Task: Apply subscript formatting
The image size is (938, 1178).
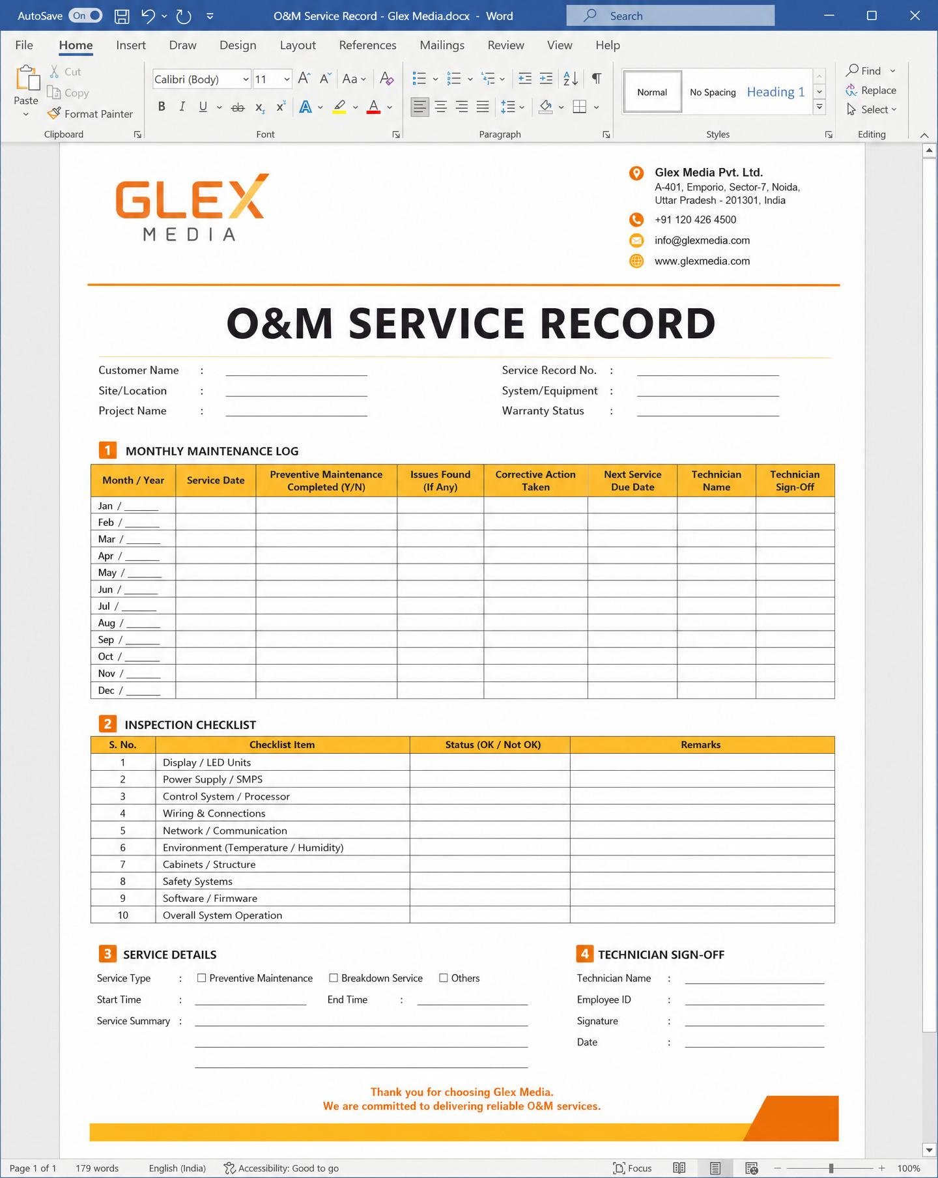Action: 260,107
